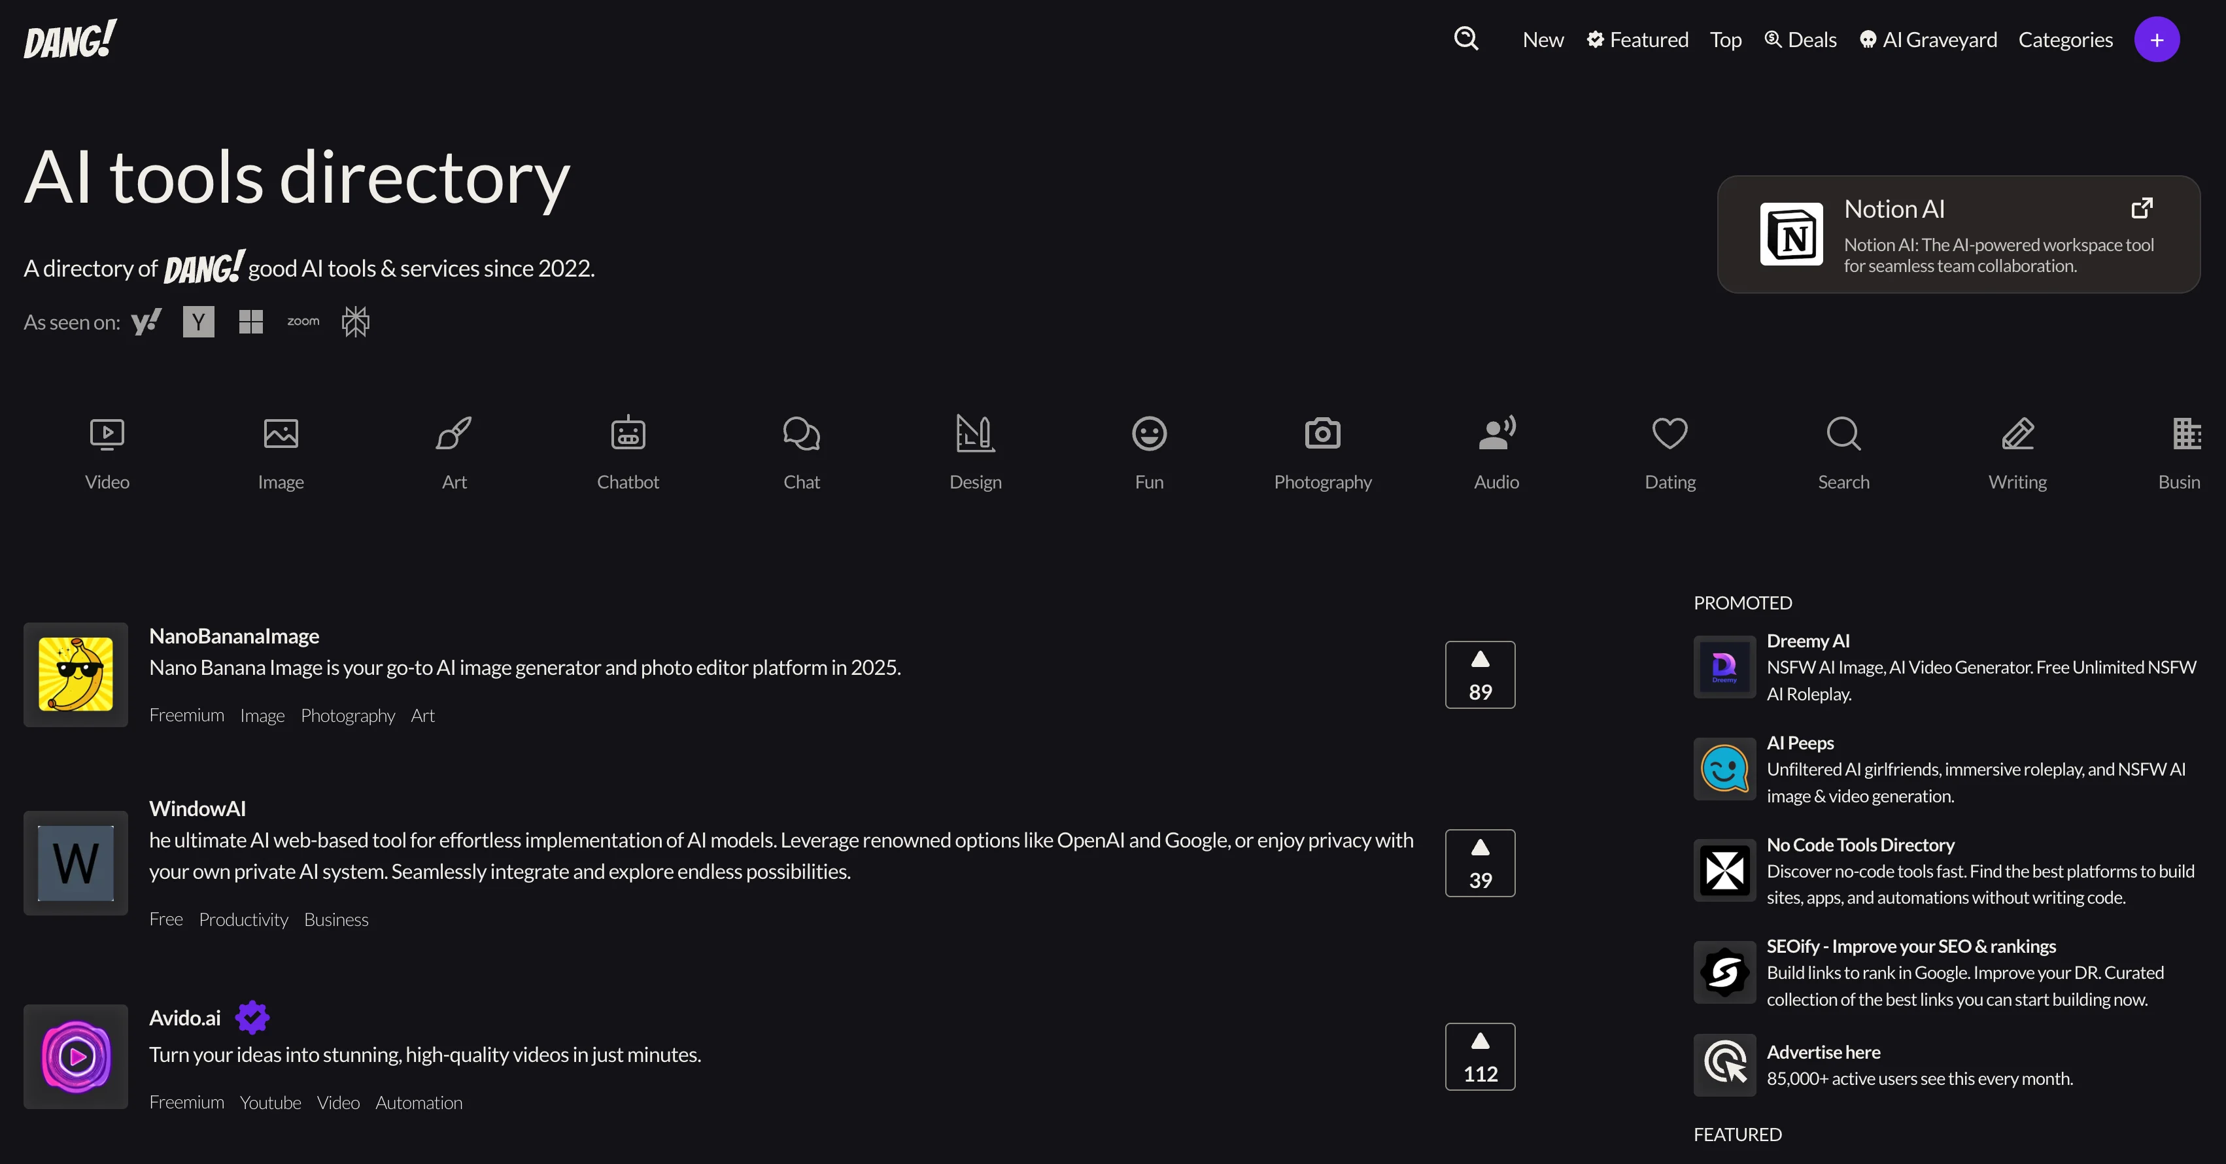The height and width of the screenshot is (1164, 2226).
Task: Click the Yahoo logo under As seen on
Action: [146, 322]
